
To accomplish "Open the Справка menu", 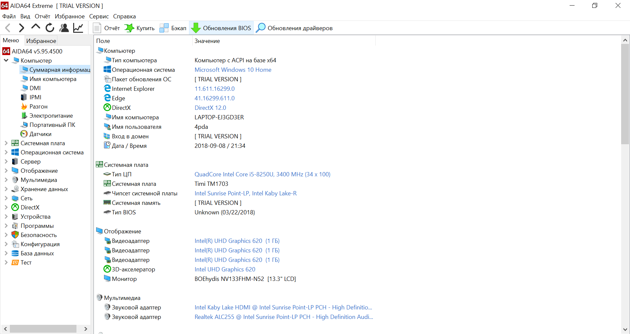I will (124, 16).
